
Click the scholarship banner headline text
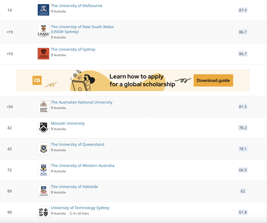(142, 80)
